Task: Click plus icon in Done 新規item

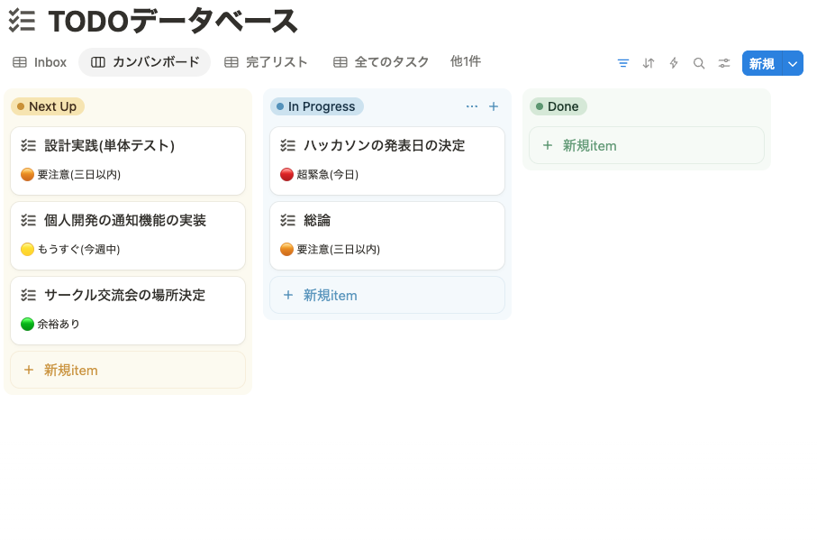Action: pyautogui.click(x=548, y=145)
